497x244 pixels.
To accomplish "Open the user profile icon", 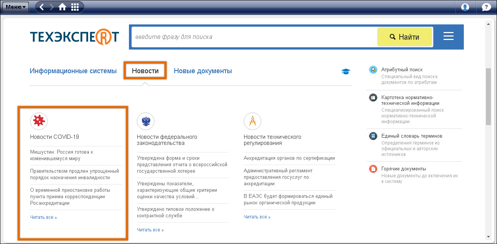I will click(465, 7).
